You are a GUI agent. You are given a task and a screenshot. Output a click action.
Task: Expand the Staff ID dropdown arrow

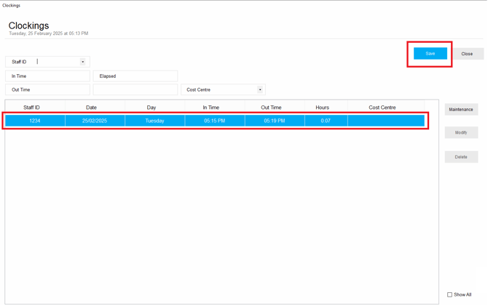pyautogui.click(x=83, y=62)
